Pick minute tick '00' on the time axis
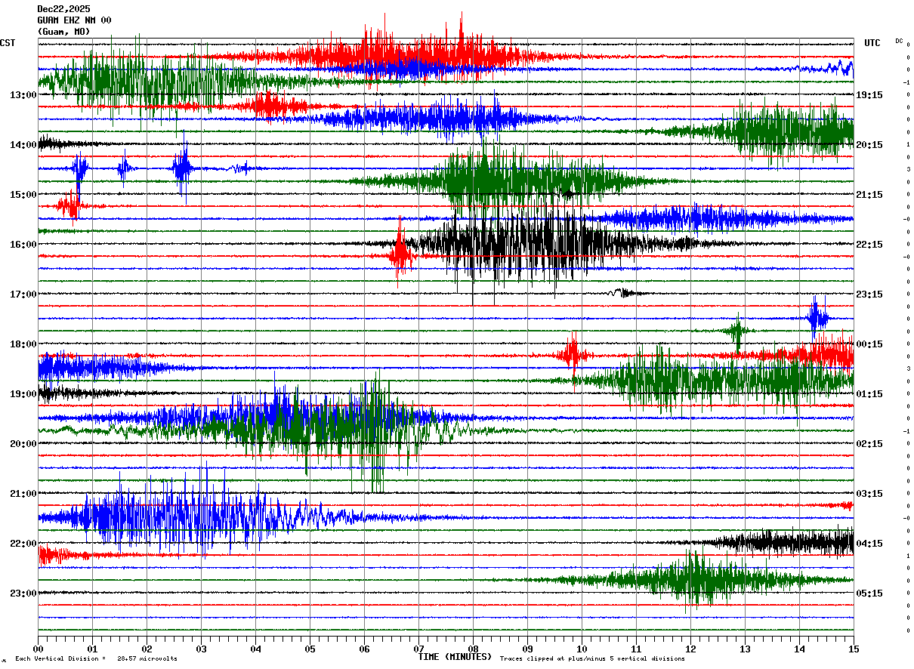The height and width of the screenshot is (669, 914). tap(39, 649)
